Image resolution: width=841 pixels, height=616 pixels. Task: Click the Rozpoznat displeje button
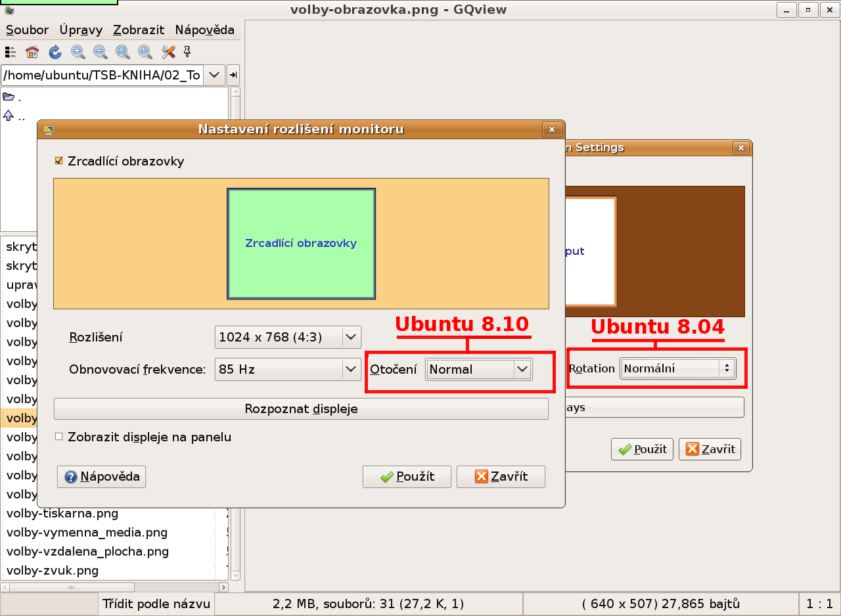(301, 408)
